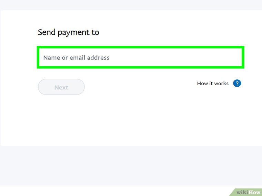The image size is (262, 196).
Task: Tap the question mark beside How it works
Action: tap(237, 83)
